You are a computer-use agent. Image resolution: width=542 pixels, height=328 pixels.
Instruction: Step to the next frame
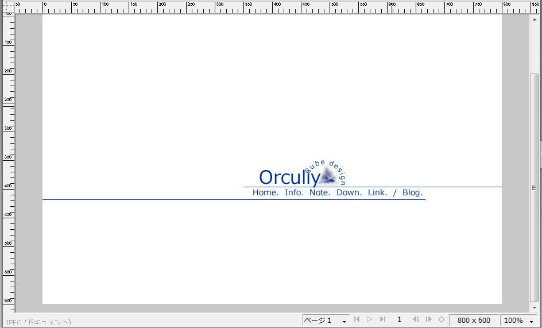tap(428, 319)
